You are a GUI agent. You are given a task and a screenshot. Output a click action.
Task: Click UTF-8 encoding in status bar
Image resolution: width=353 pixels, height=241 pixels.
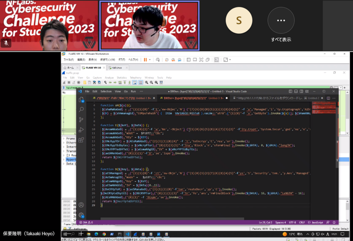click(292, 222)
